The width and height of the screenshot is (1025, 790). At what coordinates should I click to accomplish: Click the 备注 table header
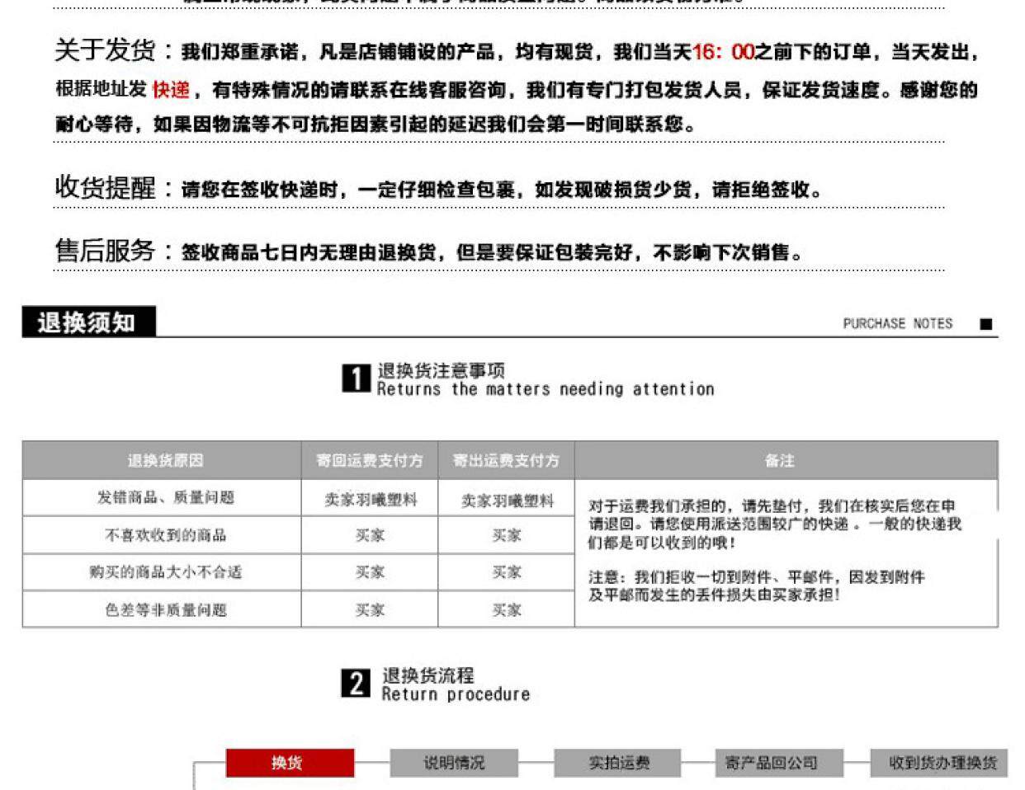coord(786,460)
